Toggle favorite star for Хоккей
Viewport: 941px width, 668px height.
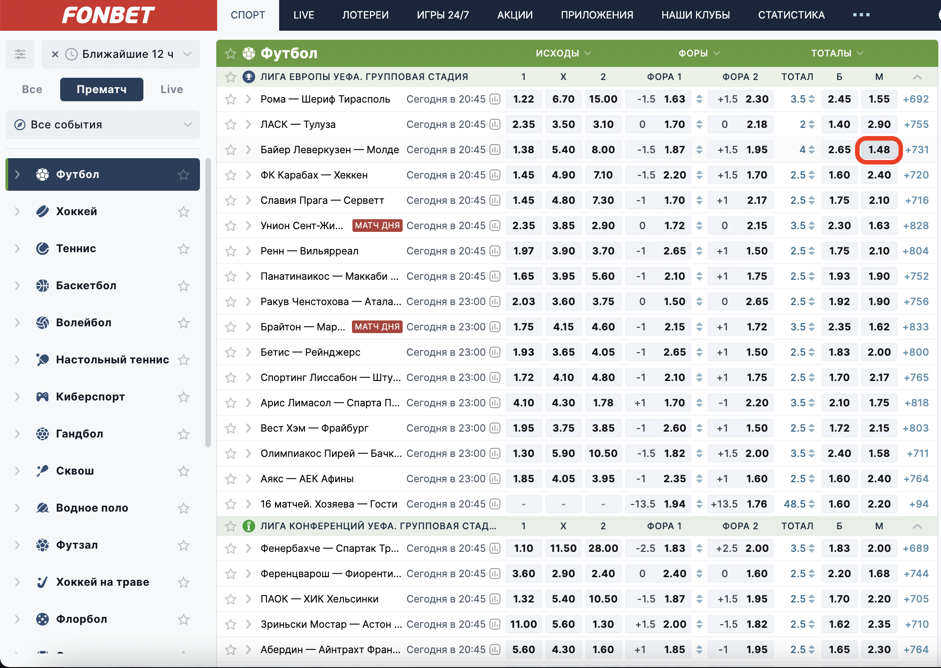[183, 212]
